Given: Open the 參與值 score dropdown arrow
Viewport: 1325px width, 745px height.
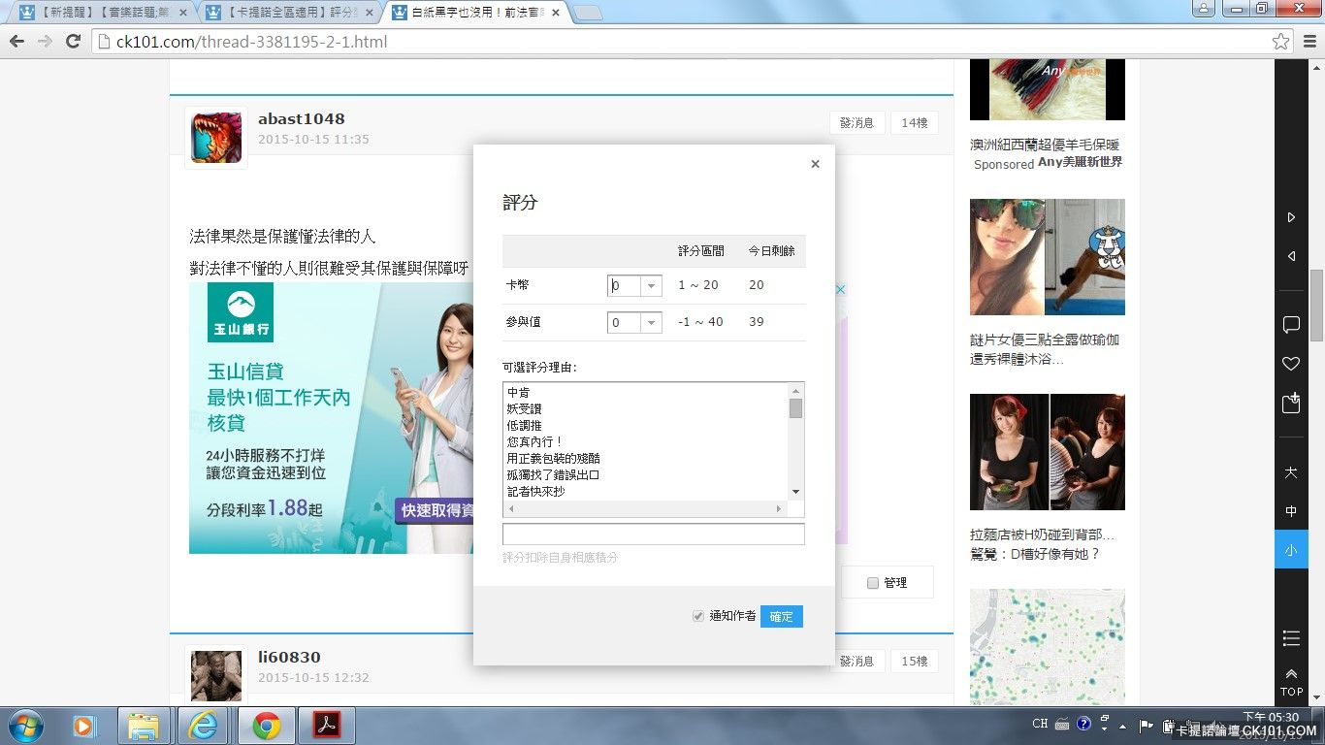Looking at the screenshot, I should point(652,323).
